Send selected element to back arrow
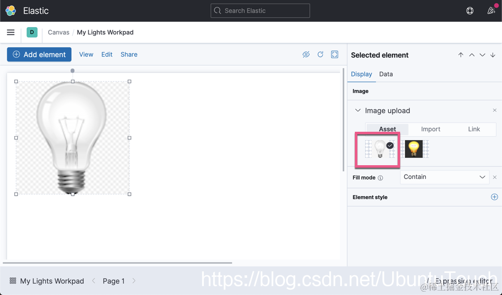This screenshot has width=502, height=295. pyautogui.click(x=493, y=55)
